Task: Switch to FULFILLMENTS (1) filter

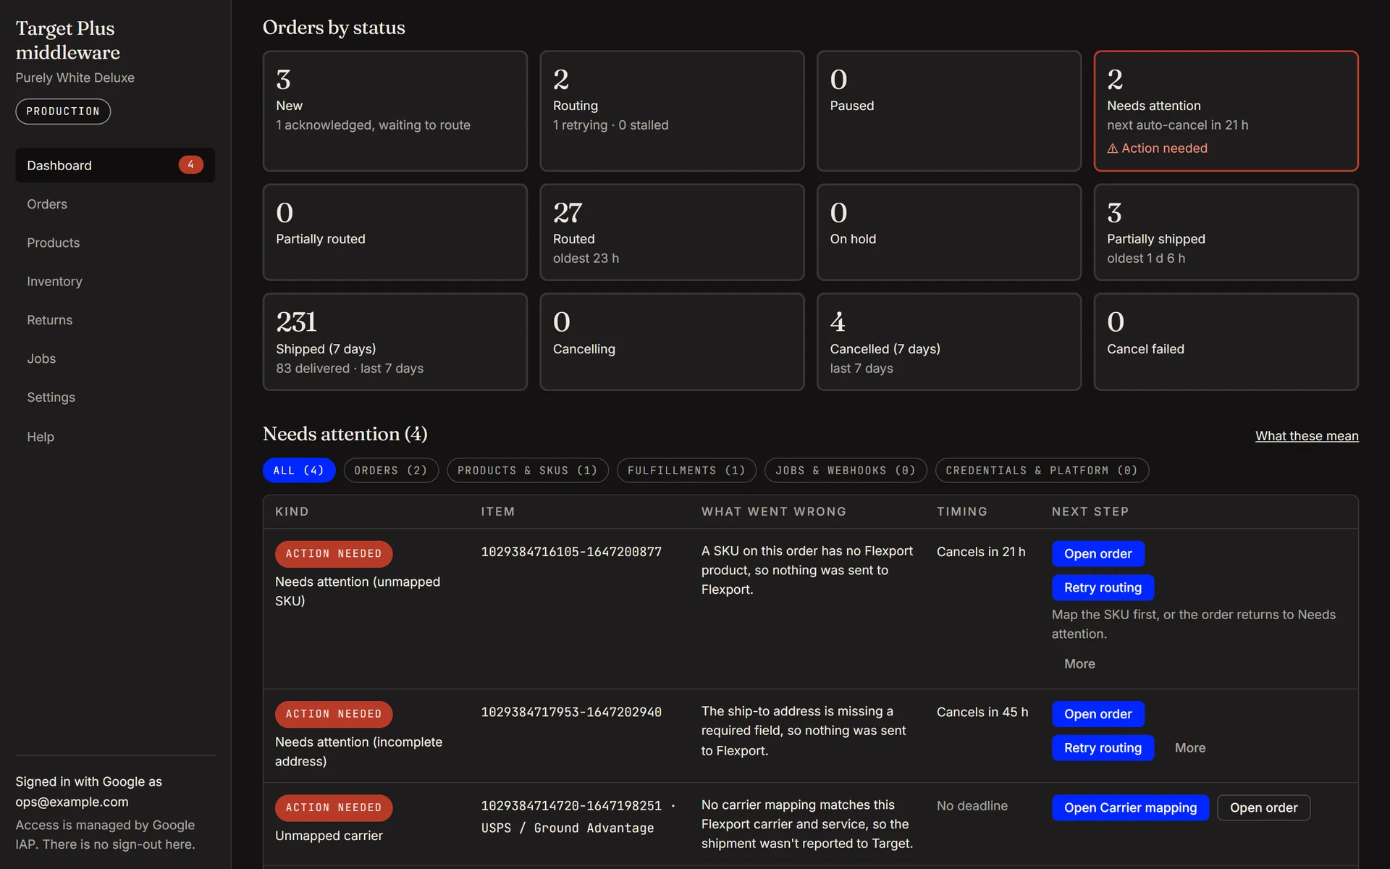Action: click(x=686, y=470)
